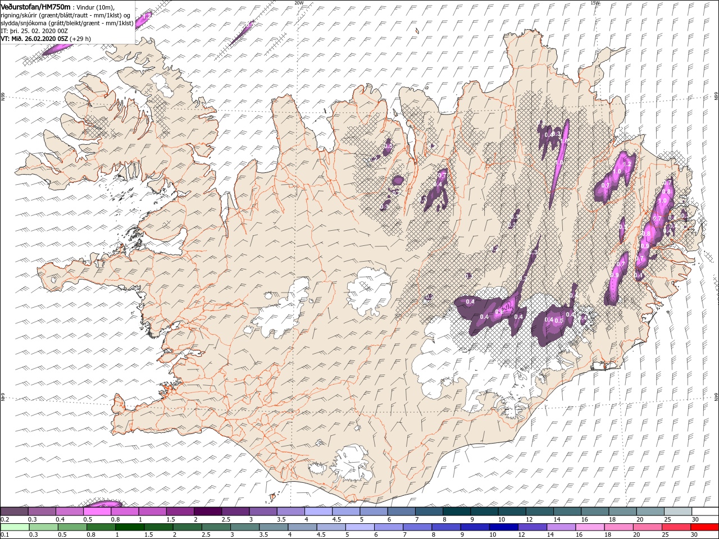The image size is (719, 539).
Task: Click the upper legend swatch labeled 0.4
Action: pyautogui.click(x=69, y=511)
